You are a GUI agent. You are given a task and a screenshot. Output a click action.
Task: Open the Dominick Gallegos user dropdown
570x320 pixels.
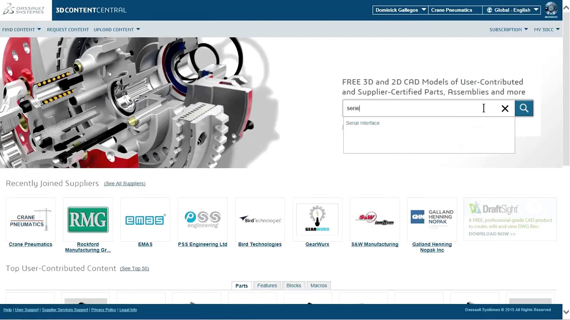click(x=400, y=10)
